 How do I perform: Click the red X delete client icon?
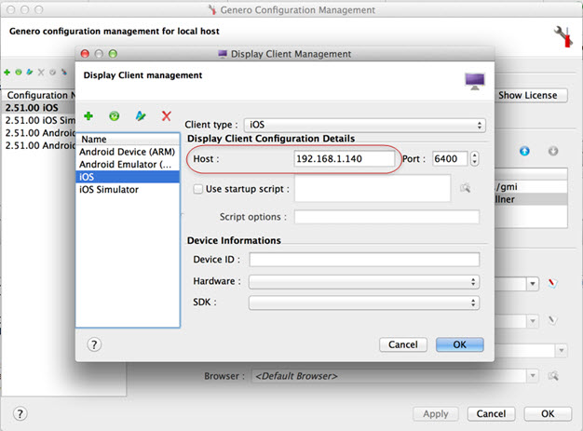(x=167, y=116)
